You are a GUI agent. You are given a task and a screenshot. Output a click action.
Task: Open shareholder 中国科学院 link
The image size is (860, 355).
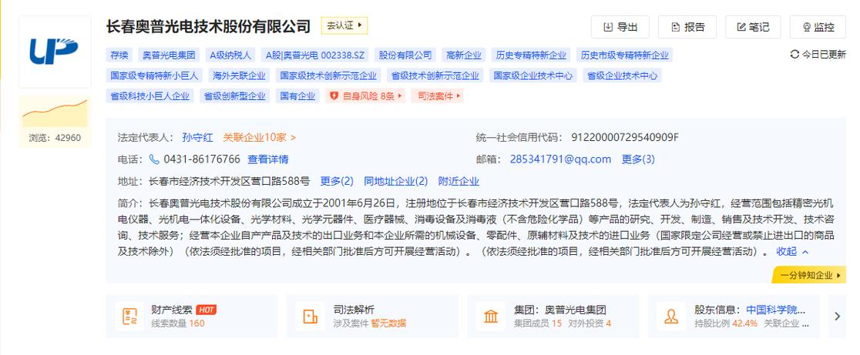777,310
